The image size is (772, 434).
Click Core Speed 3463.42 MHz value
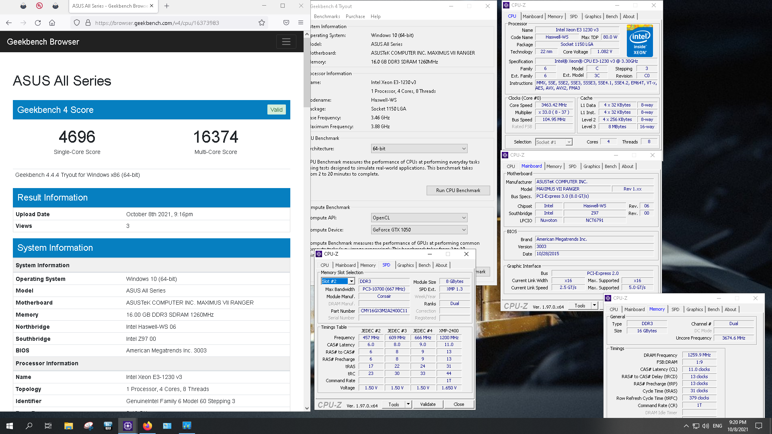[x=554, y=105]
